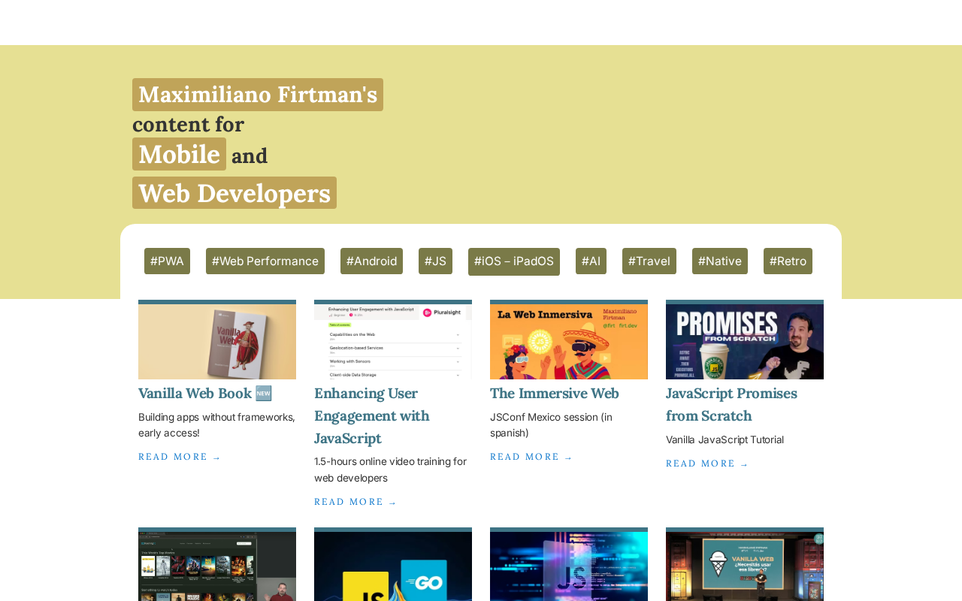Image resolution: width=962 pixels, height=601 pixels.
Task: Click Read More under Vanilla Web Book
Action: [x=180, y=457]
